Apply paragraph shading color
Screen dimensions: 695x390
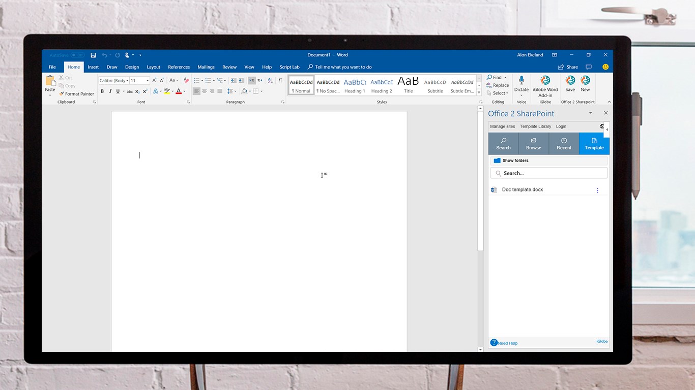244,91
